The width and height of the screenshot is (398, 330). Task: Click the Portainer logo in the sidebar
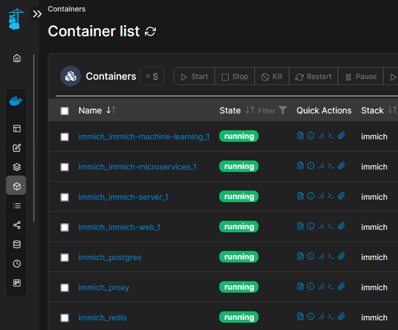pyautogui.click(x=16, y=19)
